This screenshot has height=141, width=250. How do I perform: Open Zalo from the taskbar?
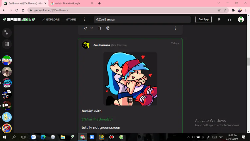(34, 137)
